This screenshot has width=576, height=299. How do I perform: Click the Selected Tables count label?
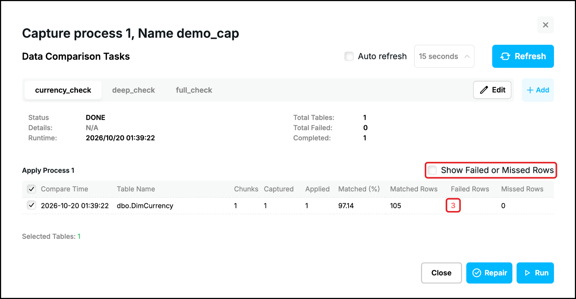click(51, 237)
